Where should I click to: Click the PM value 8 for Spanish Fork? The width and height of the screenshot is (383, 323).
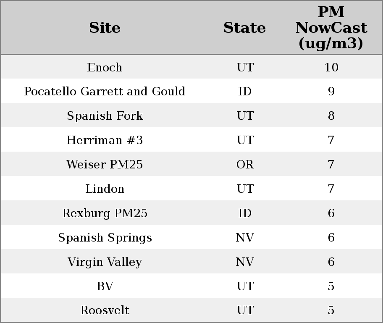(x=331, y=116)
